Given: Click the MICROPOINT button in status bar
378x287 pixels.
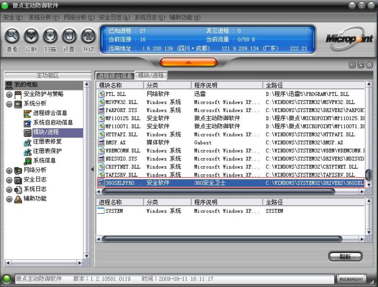Looking at the screenshot, I should 351,279.
